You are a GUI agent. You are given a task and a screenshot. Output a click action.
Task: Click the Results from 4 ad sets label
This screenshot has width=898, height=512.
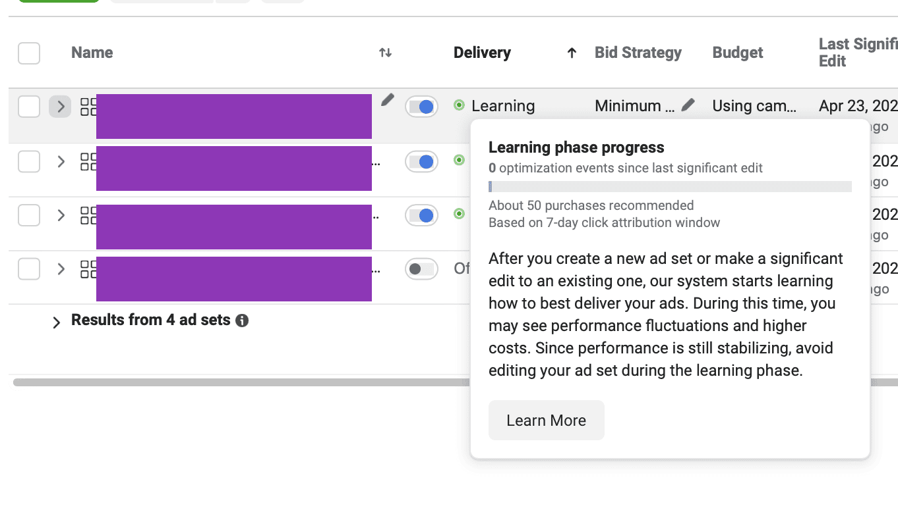pos(151,320)
